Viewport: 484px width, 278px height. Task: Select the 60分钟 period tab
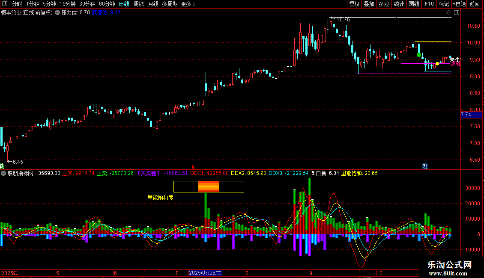107,4
